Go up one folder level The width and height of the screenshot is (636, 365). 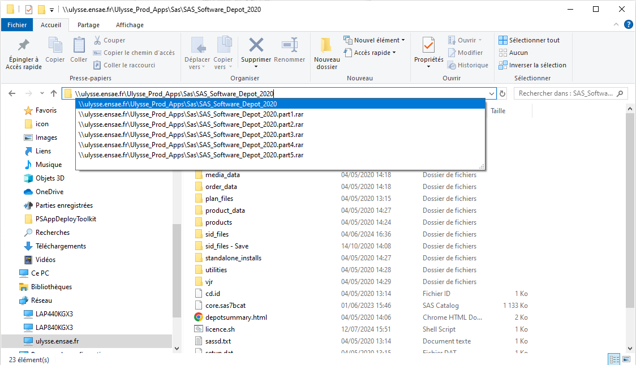[x=54, y=93]
